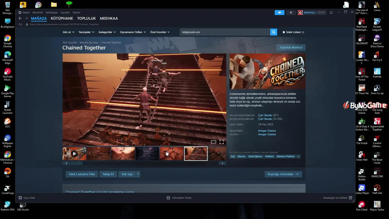389x219 pixels.
Task: Expand the Özel Kısımlar dropdown
Action: (160, 32)
